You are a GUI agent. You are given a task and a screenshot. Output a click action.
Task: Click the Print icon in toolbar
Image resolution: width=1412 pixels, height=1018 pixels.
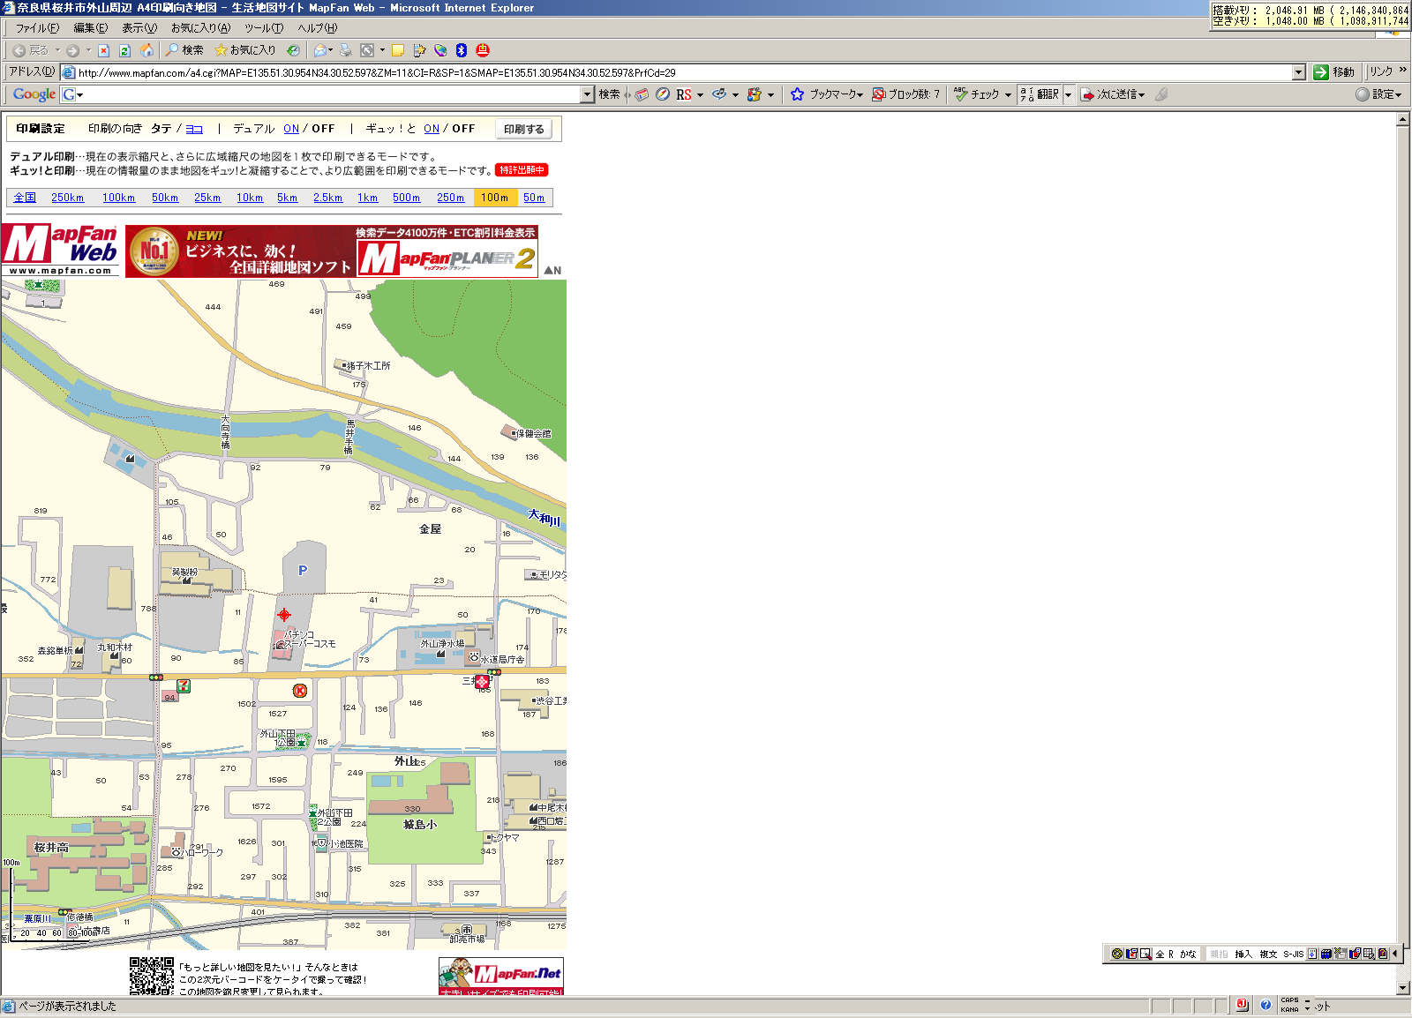[345, 50]
